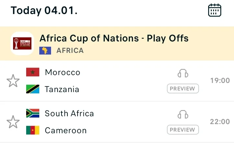Image resolution: width=234 pixels, height=145 pixels.
Task: Click the Africa continent flag icon
Action: 45,51
